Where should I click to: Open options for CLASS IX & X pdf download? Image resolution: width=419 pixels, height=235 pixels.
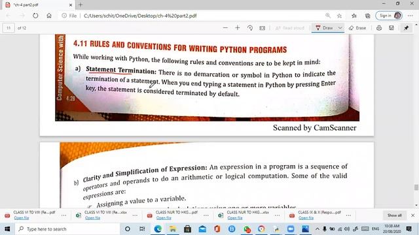tap(348, 215)
